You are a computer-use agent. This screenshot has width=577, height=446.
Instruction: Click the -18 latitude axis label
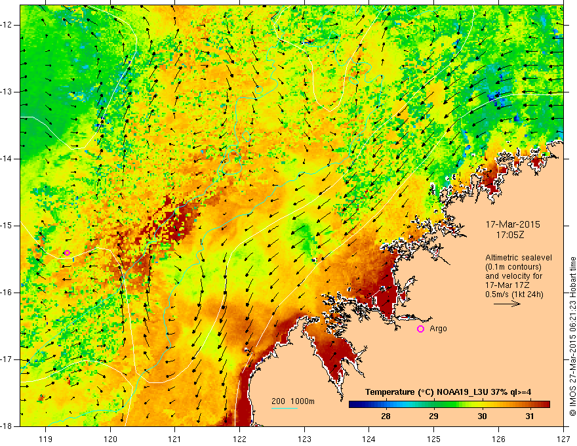pos(7,426)
